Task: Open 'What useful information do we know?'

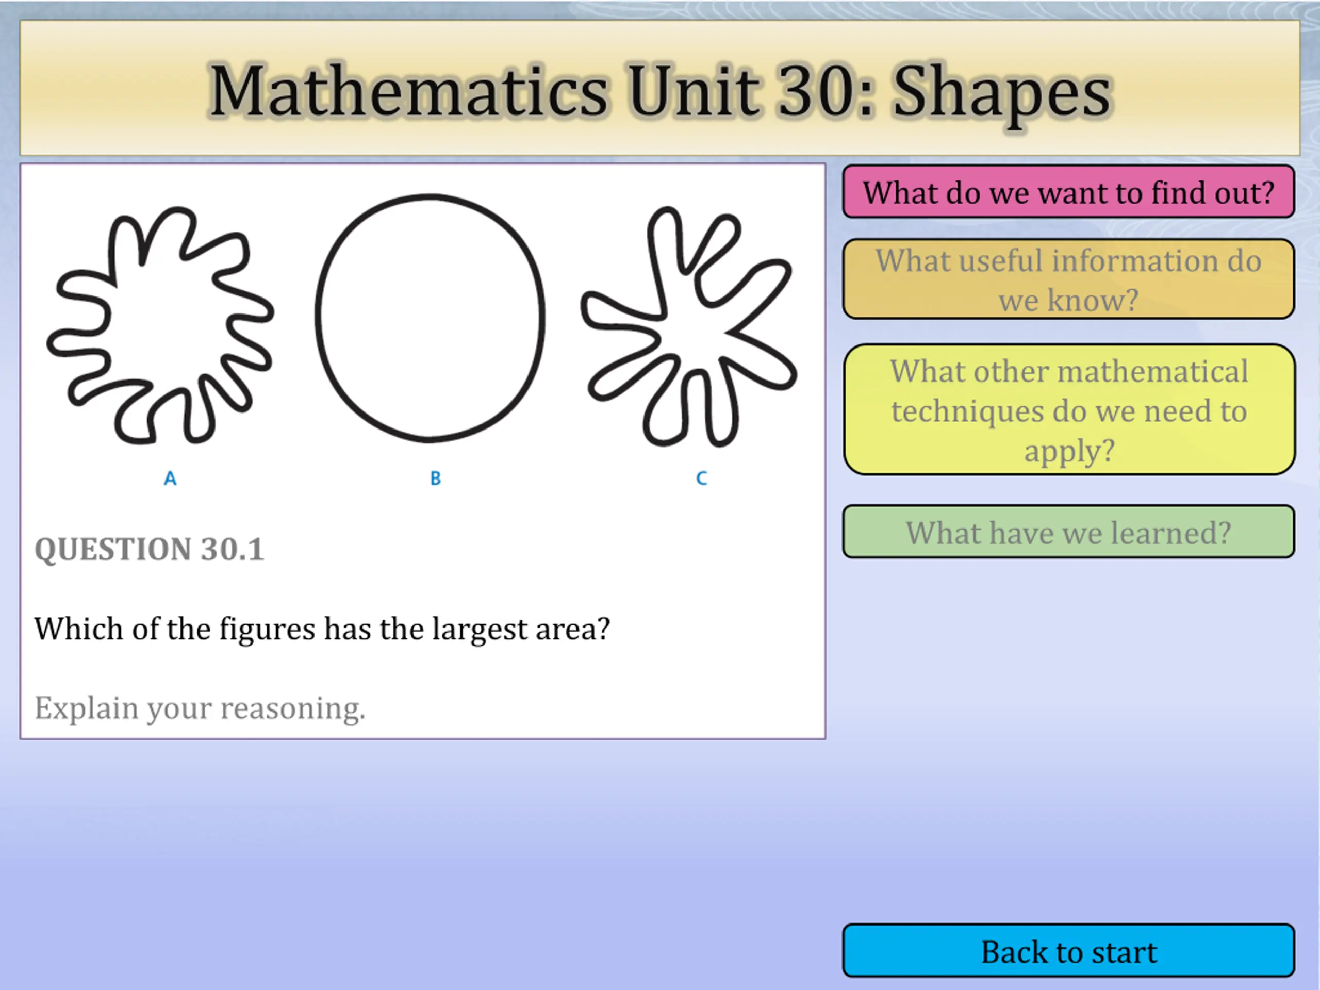Action: (x=1068, y=278)
